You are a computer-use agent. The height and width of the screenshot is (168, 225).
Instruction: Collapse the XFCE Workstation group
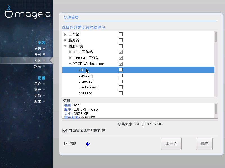click(x=70, y=64)
